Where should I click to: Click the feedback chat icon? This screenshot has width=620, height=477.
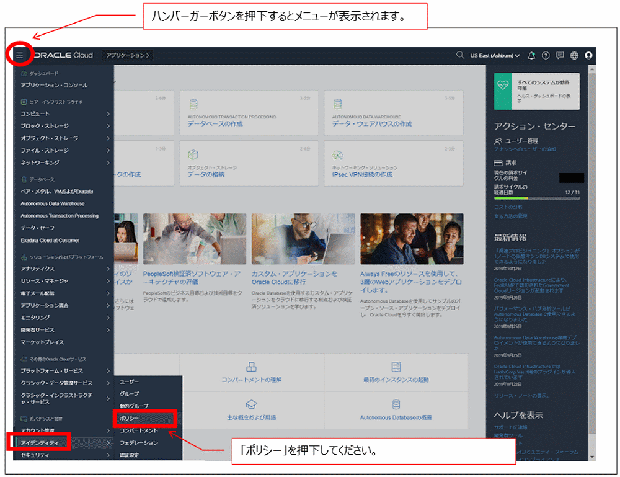pos(560,55)
